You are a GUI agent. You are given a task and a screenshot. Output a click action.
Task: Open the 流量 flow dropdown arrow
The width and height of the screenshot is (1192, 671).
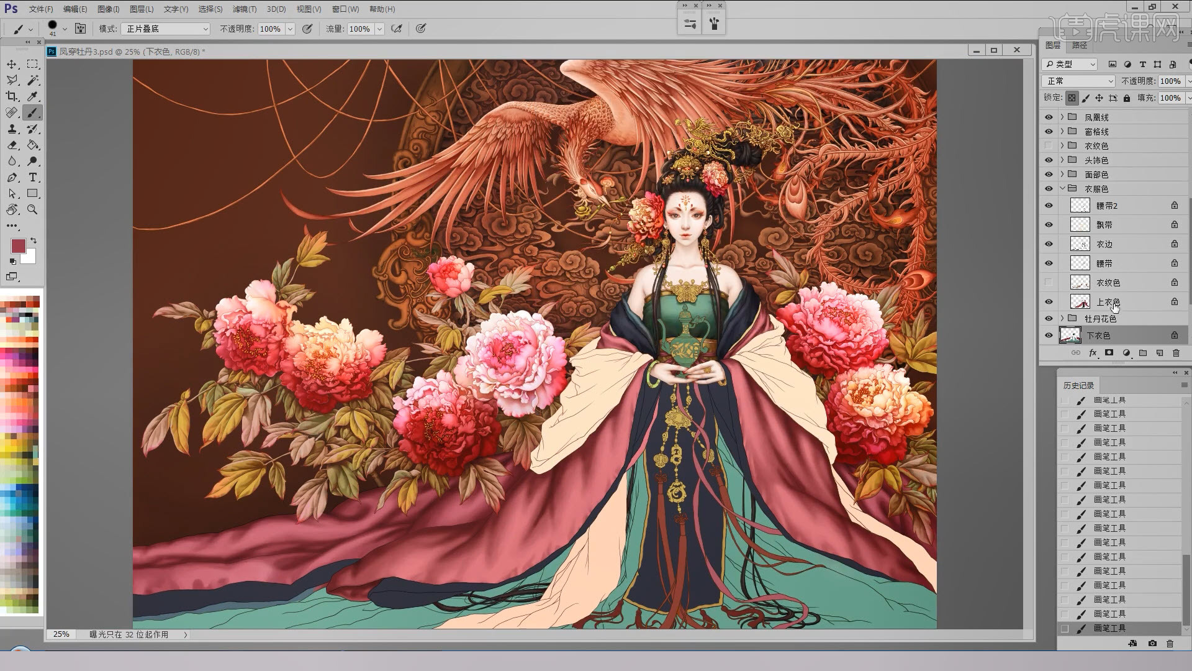pyautogui.click(x=379, y=29)
